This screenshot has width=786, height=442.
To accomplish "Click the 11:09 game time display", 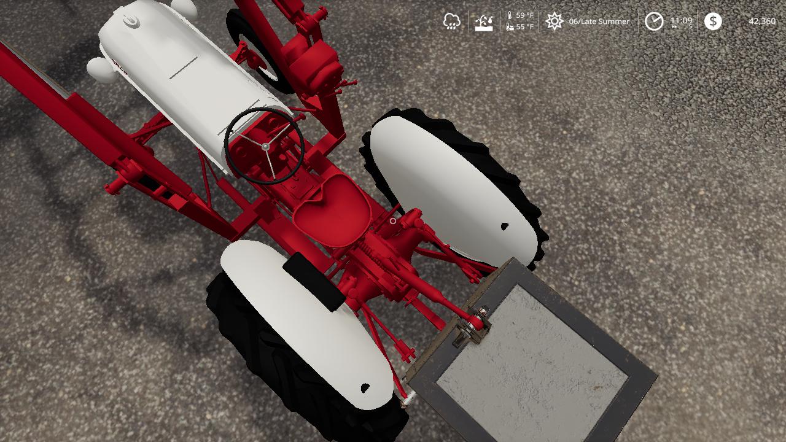I will [681, 21].
